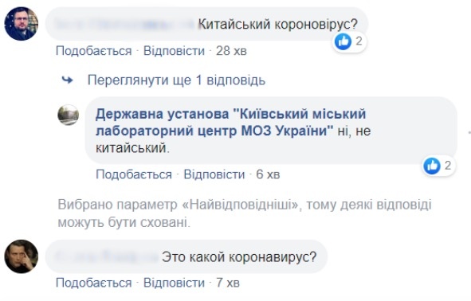Click the '28 хв' timestamp
This screenshot has height=301, width=471.
[231, 51]
